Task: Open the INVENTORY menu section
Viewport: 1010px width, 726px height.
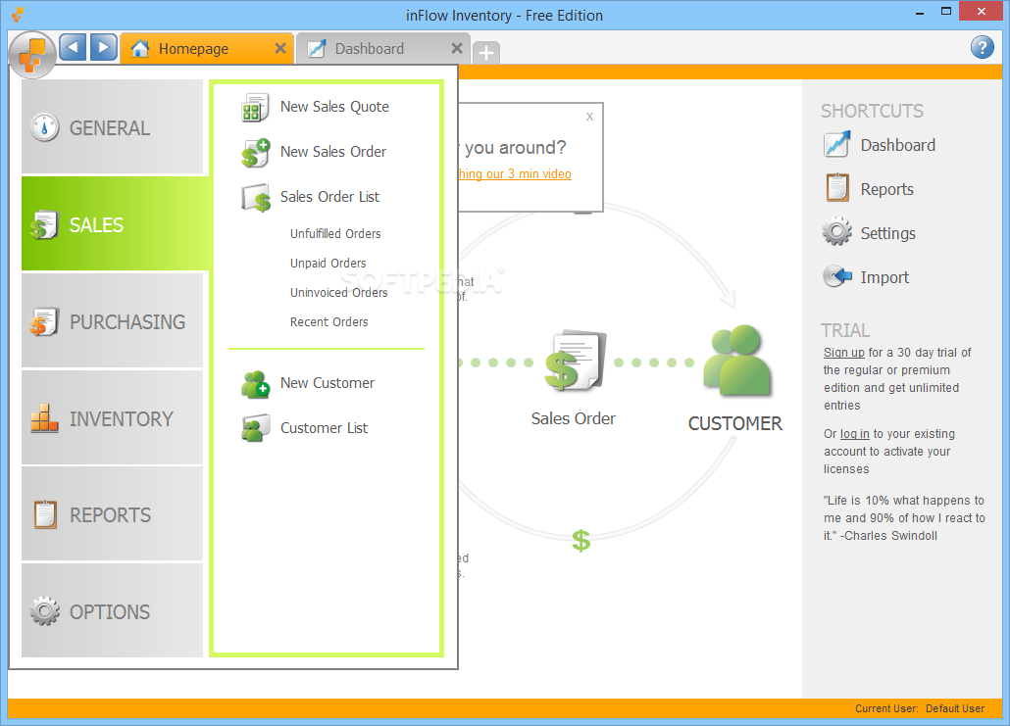Action: [112, 417]
